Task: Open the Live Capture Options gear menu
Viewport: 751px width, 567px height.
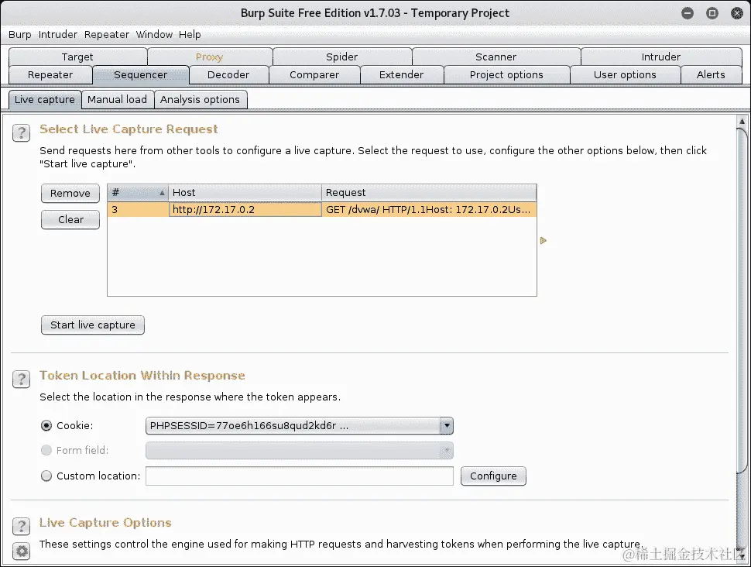Action: coord(21,552)
